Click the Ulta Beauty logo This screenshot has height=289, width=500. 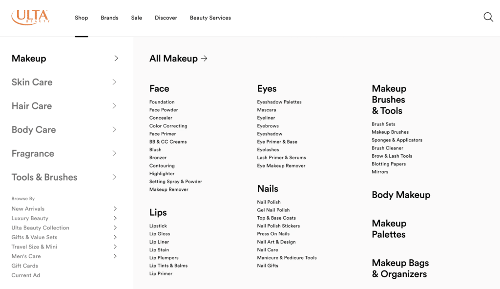(x=30, y=18)
